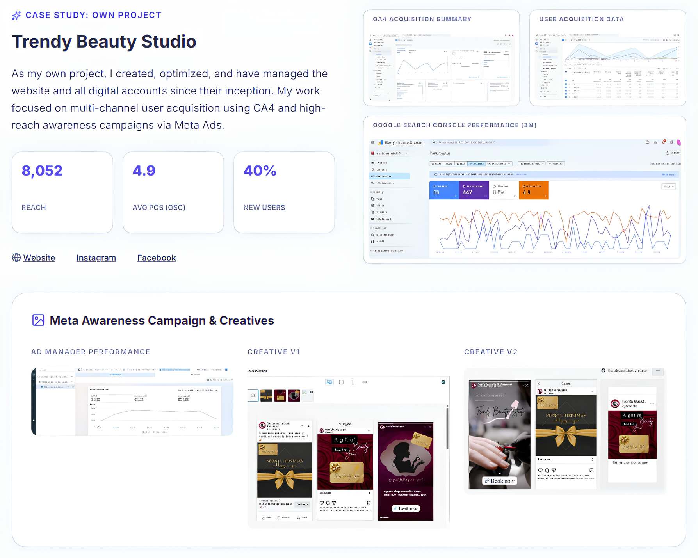Click the 'CASE STUDY: OWN PROJECT' label

click(93, 15)
